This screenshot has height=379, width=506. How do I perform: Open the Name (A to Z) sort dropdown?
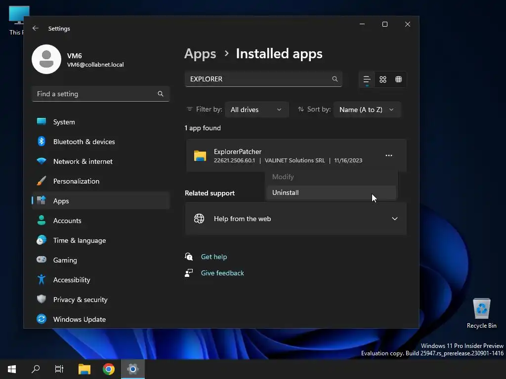tap(367, 110)
